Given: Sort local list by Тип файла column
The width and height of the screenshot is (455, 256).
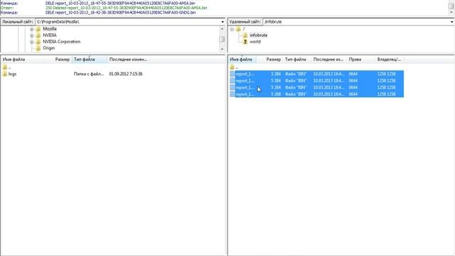Looking at the screenshot, I should coord(90,59).
